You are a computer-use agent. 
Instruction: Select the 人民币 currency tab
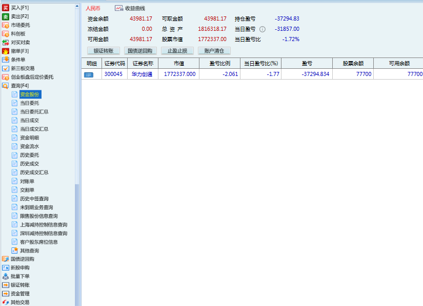pos(93,8)
